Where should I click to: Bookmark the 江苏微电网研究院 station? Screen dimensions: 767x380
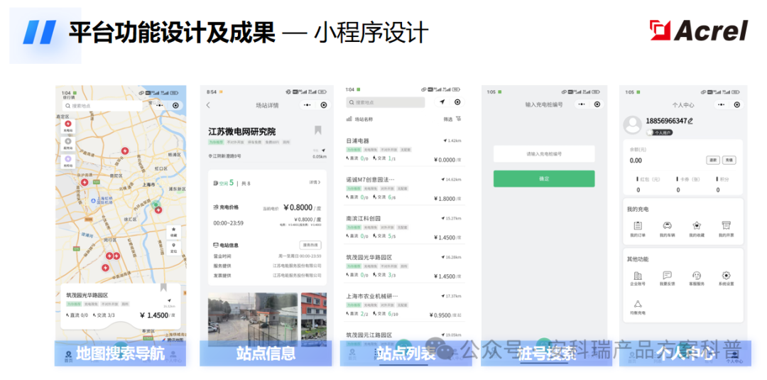click(x=318, y=129)
